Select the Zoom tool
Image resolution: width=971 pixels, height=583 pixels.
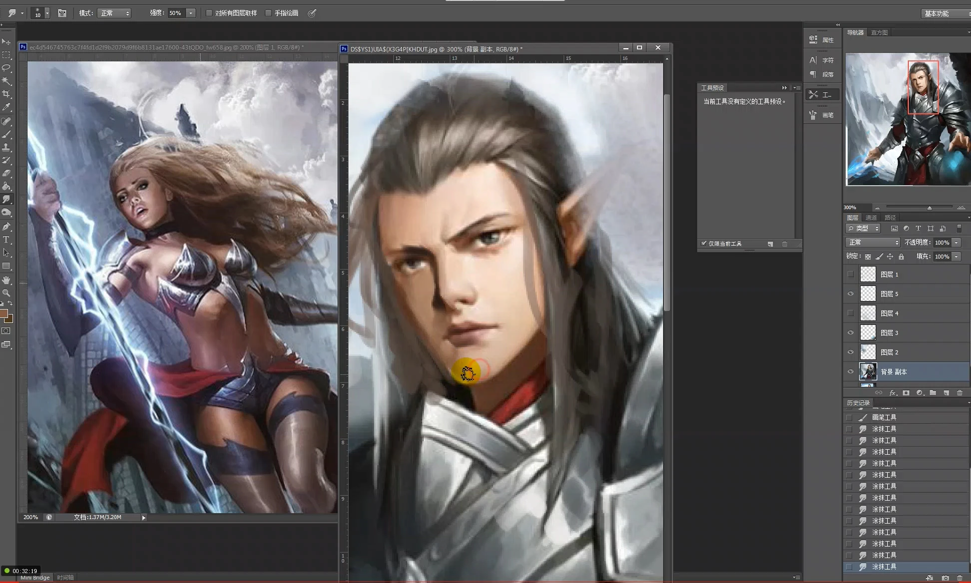6,293
